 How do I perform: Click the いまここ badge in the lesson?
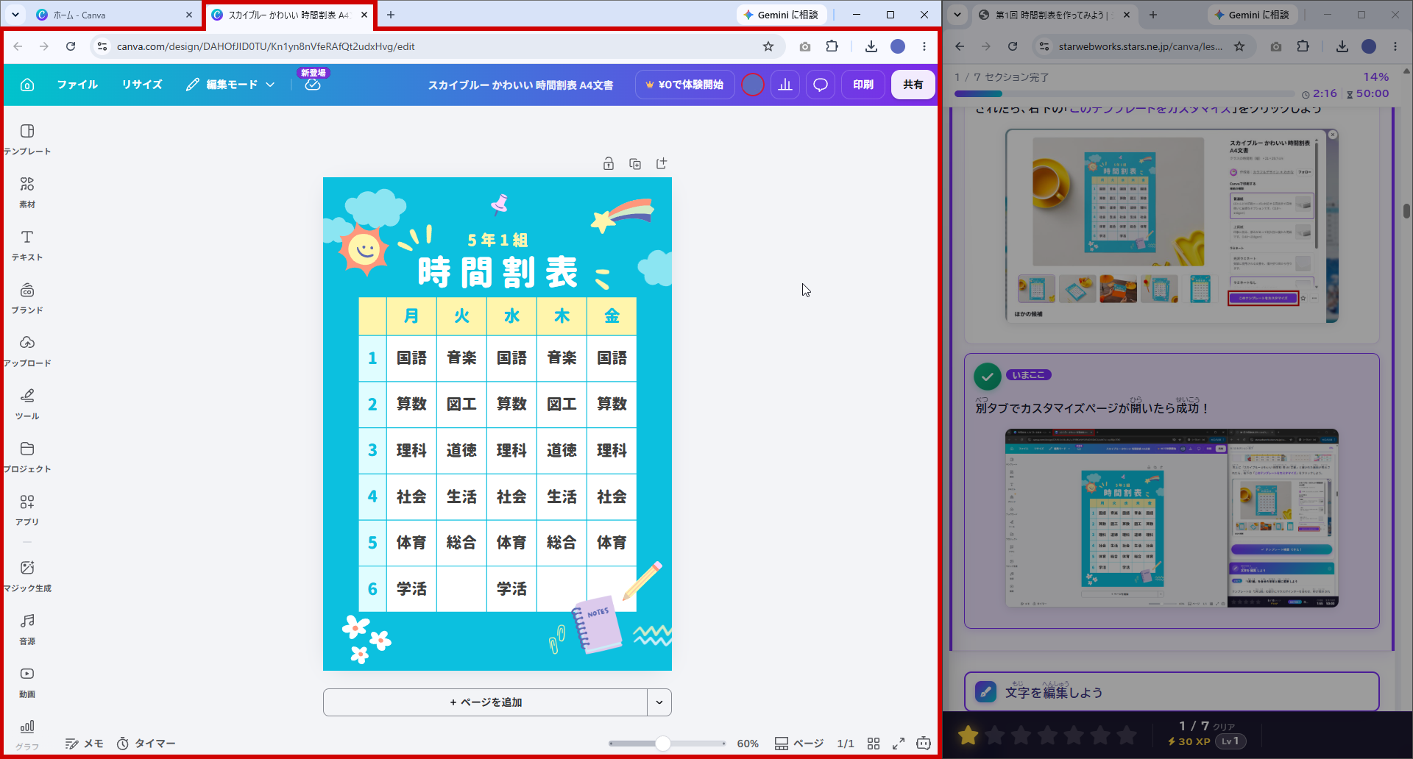point(1028,375)
